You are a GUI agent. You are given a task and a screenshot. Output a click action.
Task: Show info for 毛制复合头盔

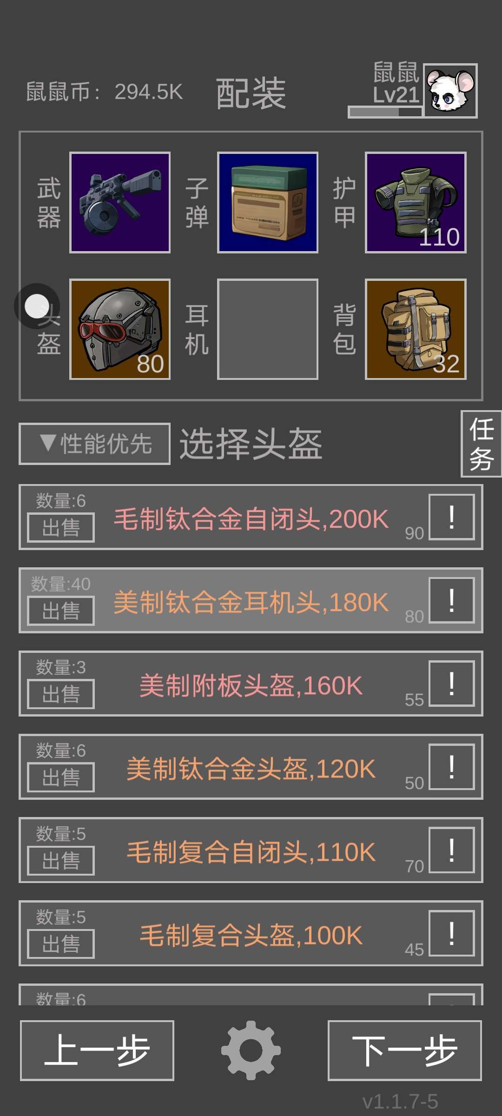point(451,933)
